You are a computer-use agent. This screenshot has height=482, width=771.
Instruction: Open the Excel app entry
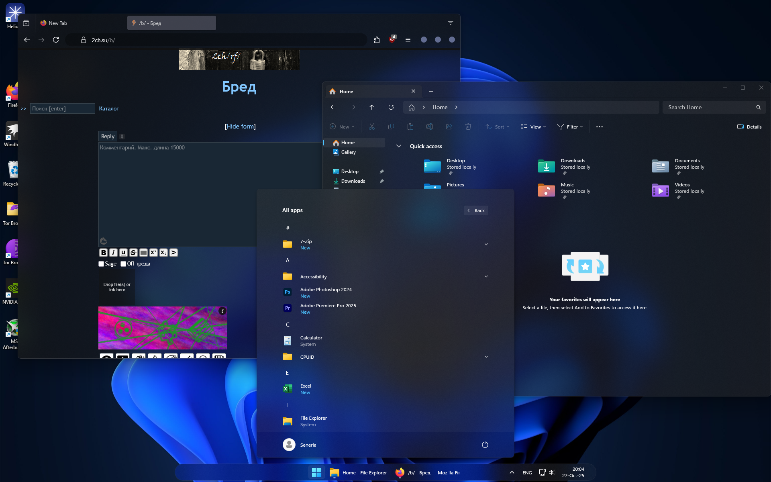click(306, 389)
